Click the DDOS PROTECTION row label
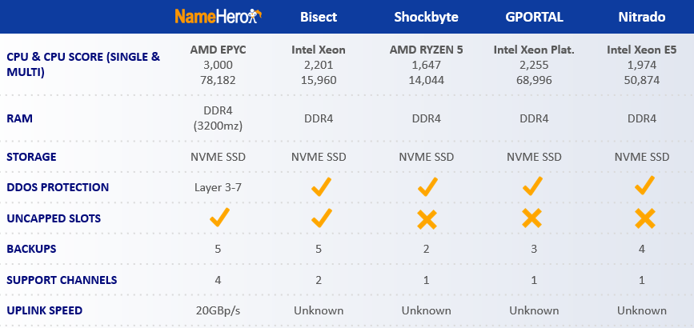Screen dimensions: 694x328 pos(58,187)
